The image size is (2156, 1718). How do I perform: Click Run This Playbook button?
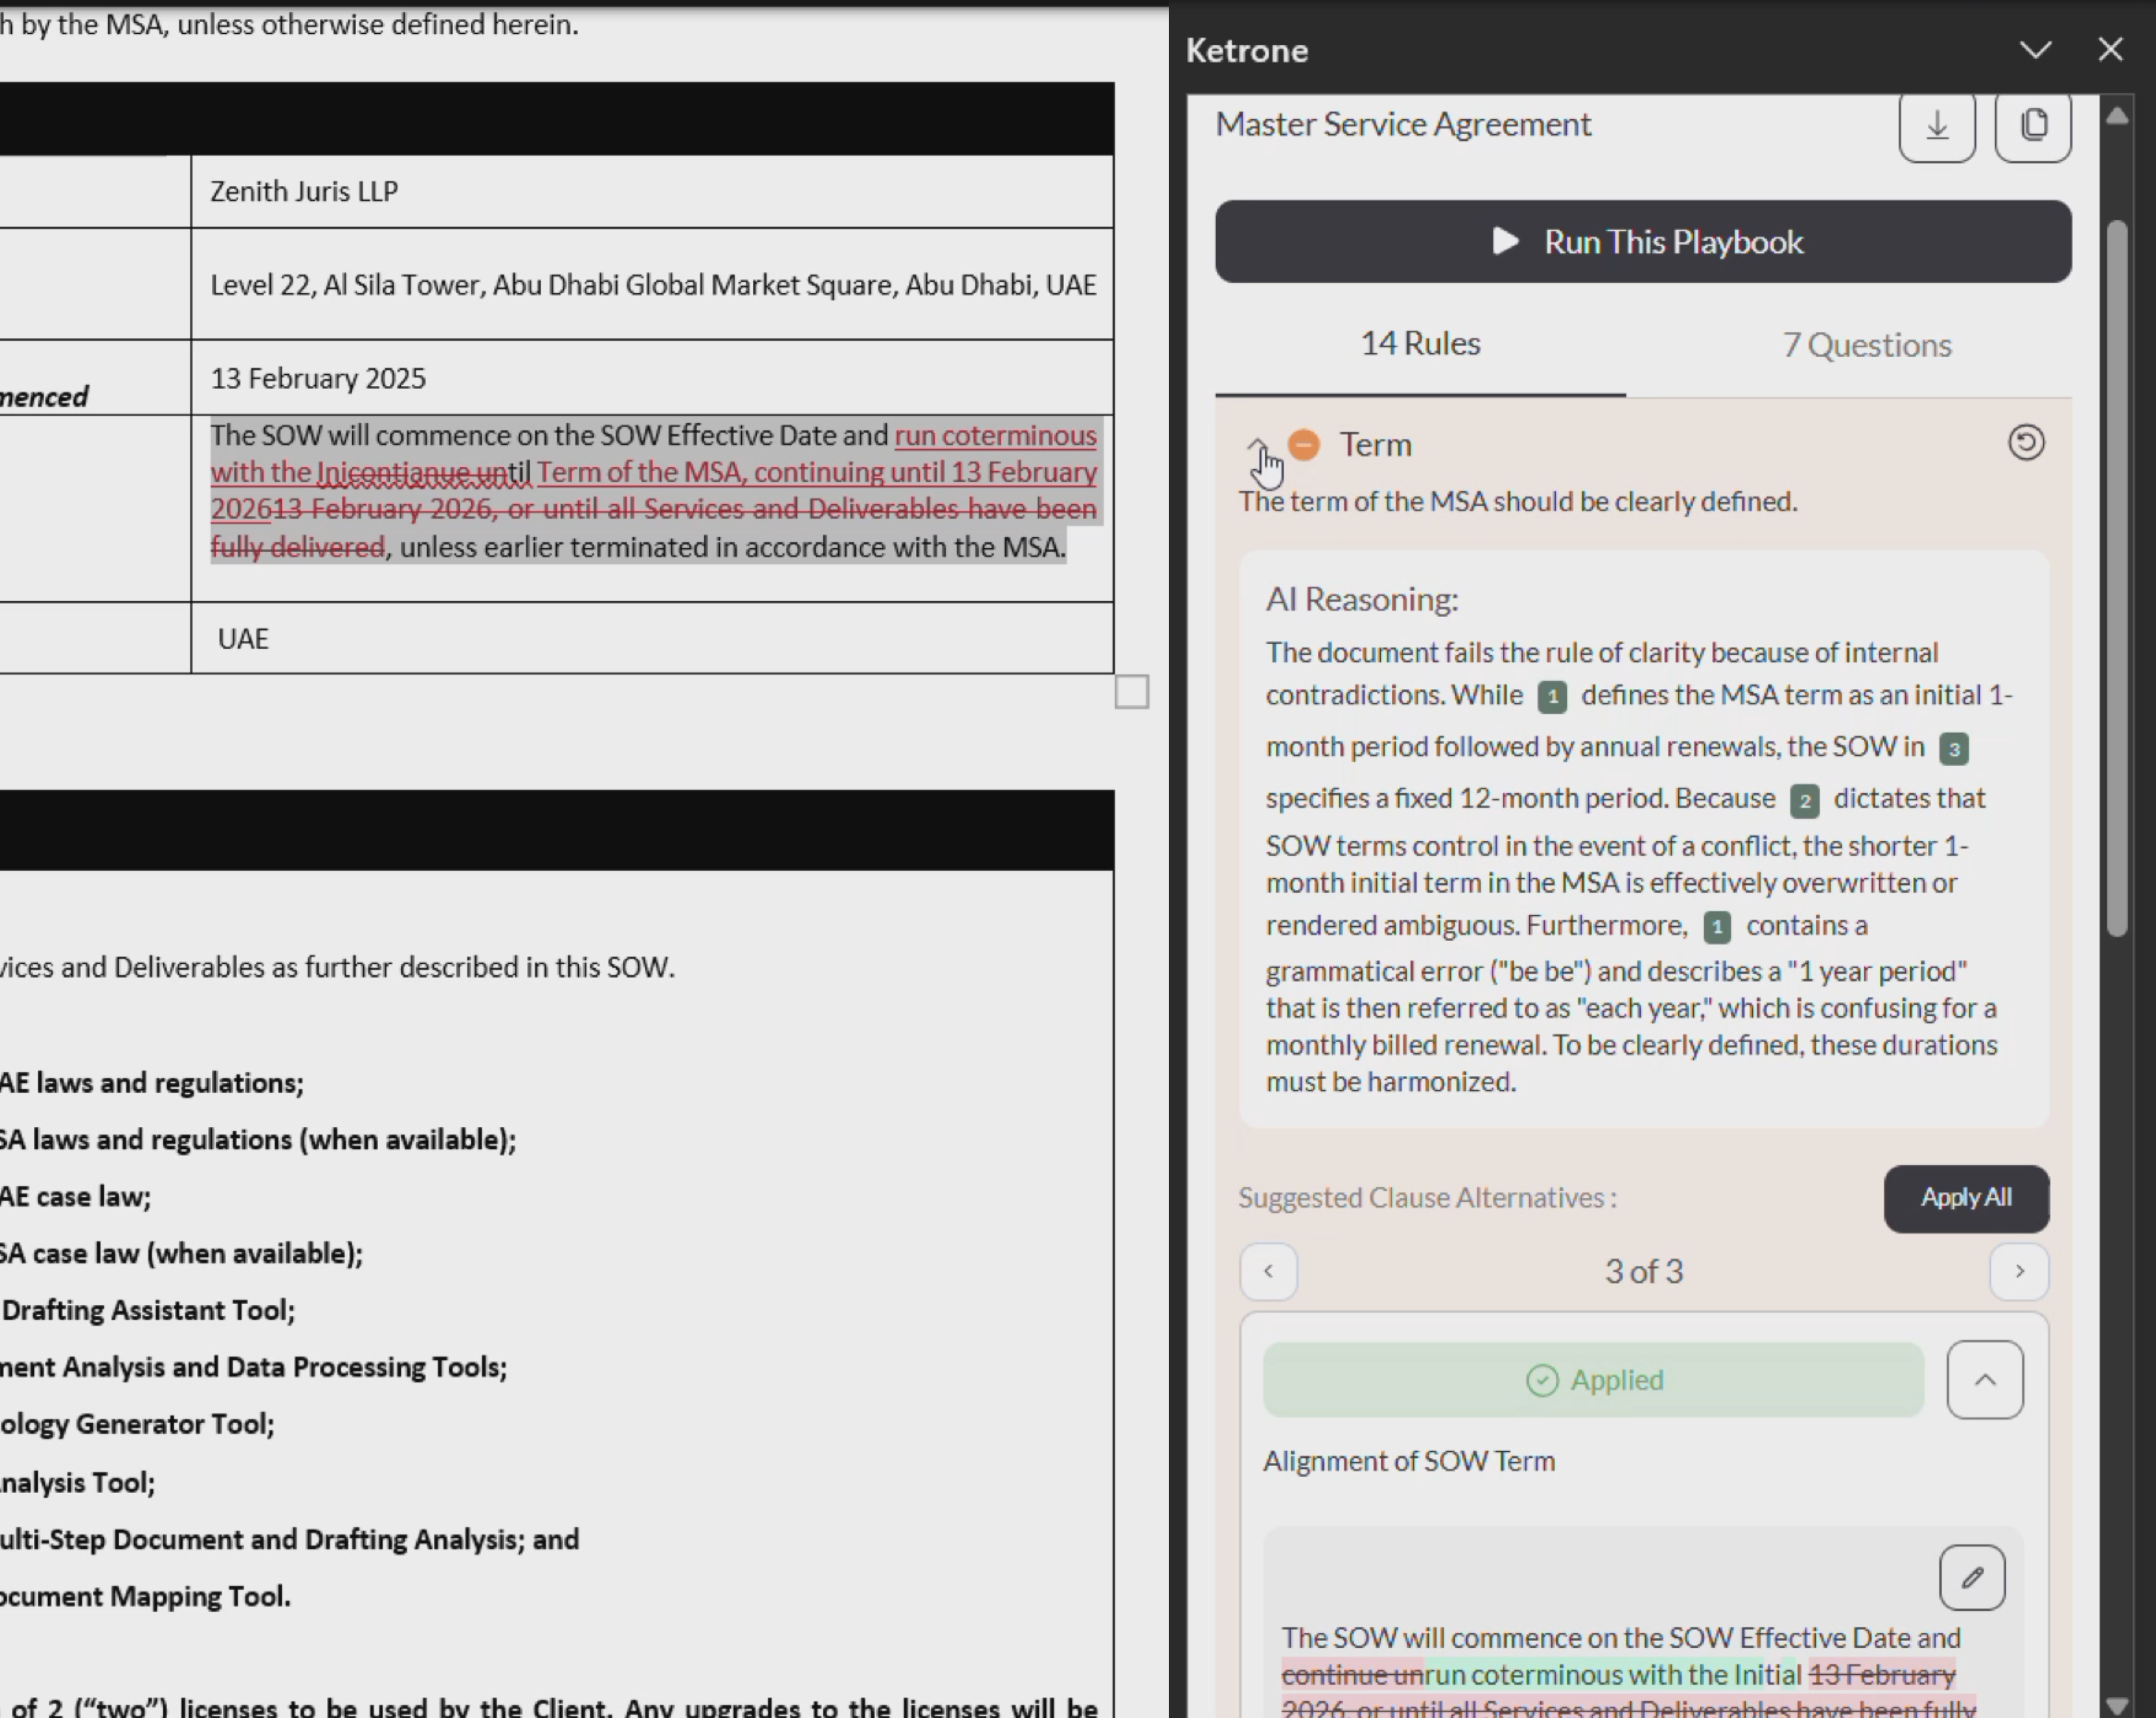coord(1643,241)
